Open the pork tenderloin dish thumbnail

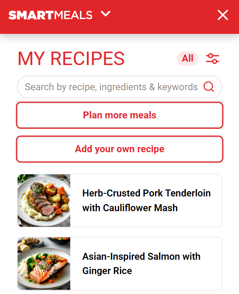(44, 200)
